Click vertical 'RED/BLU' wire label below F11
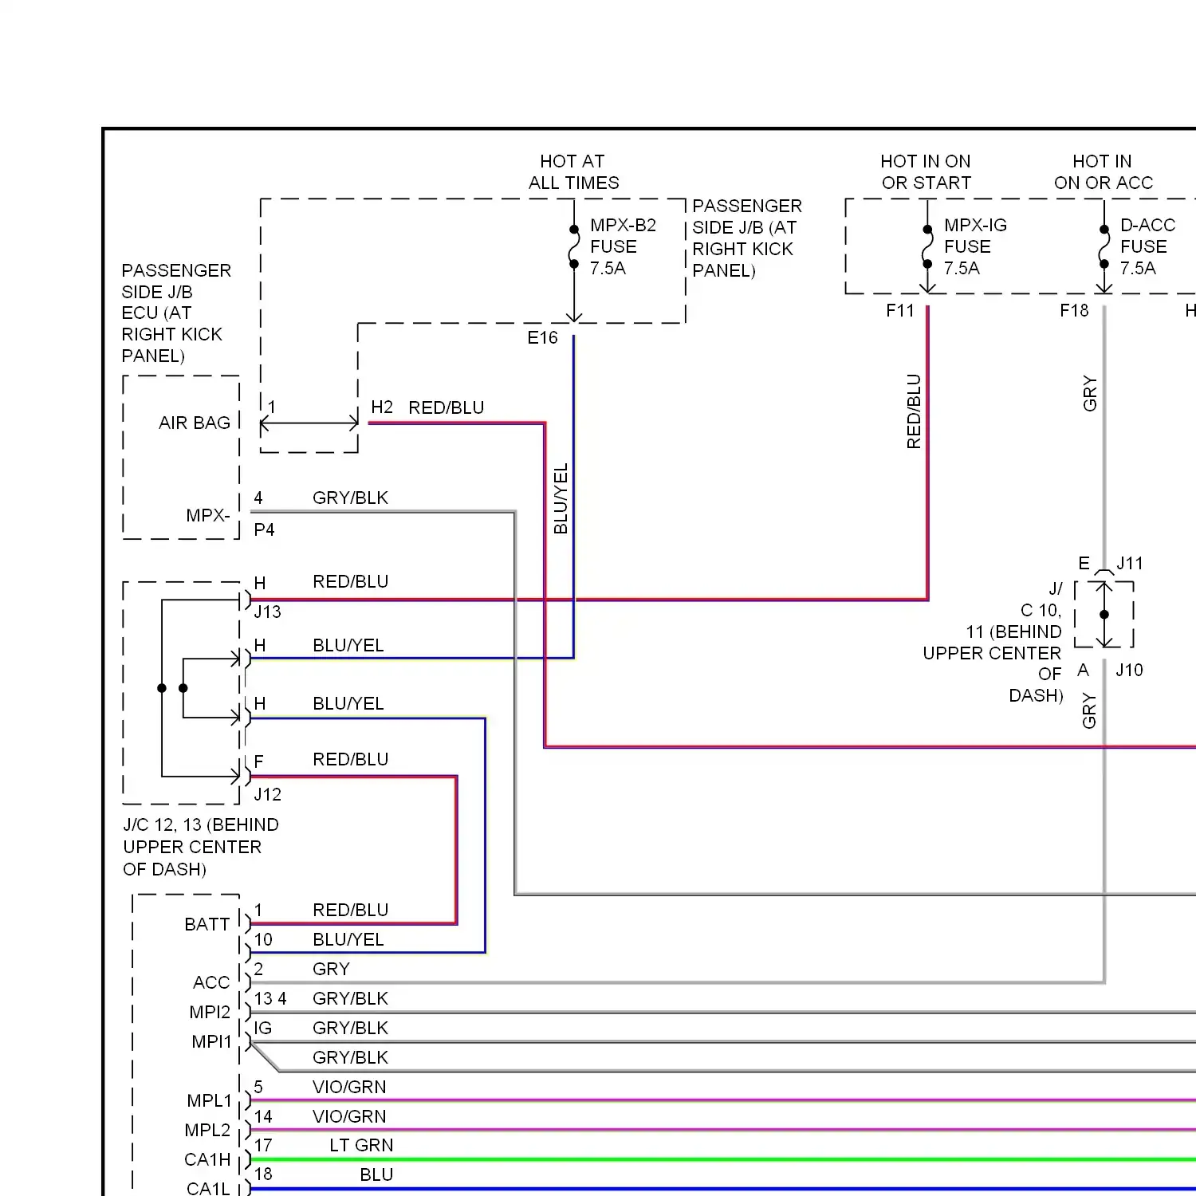Viewport: 1196px width, 1196px height. pos(914,411)
